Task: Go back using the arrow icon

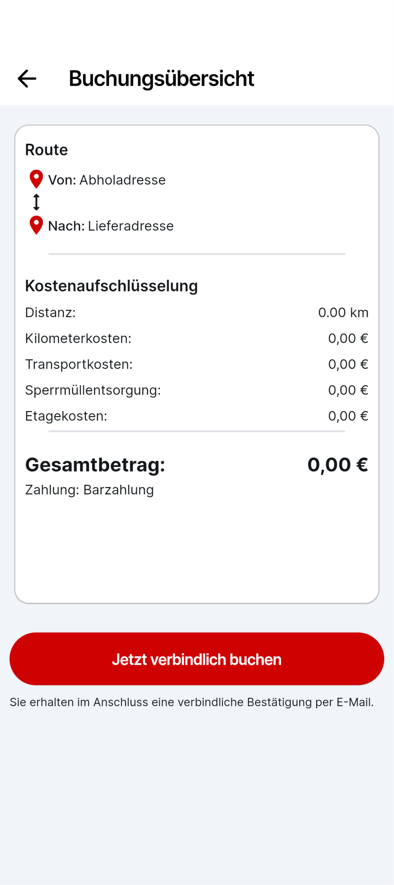Action: pyautogui.click(x=27, y=78)
